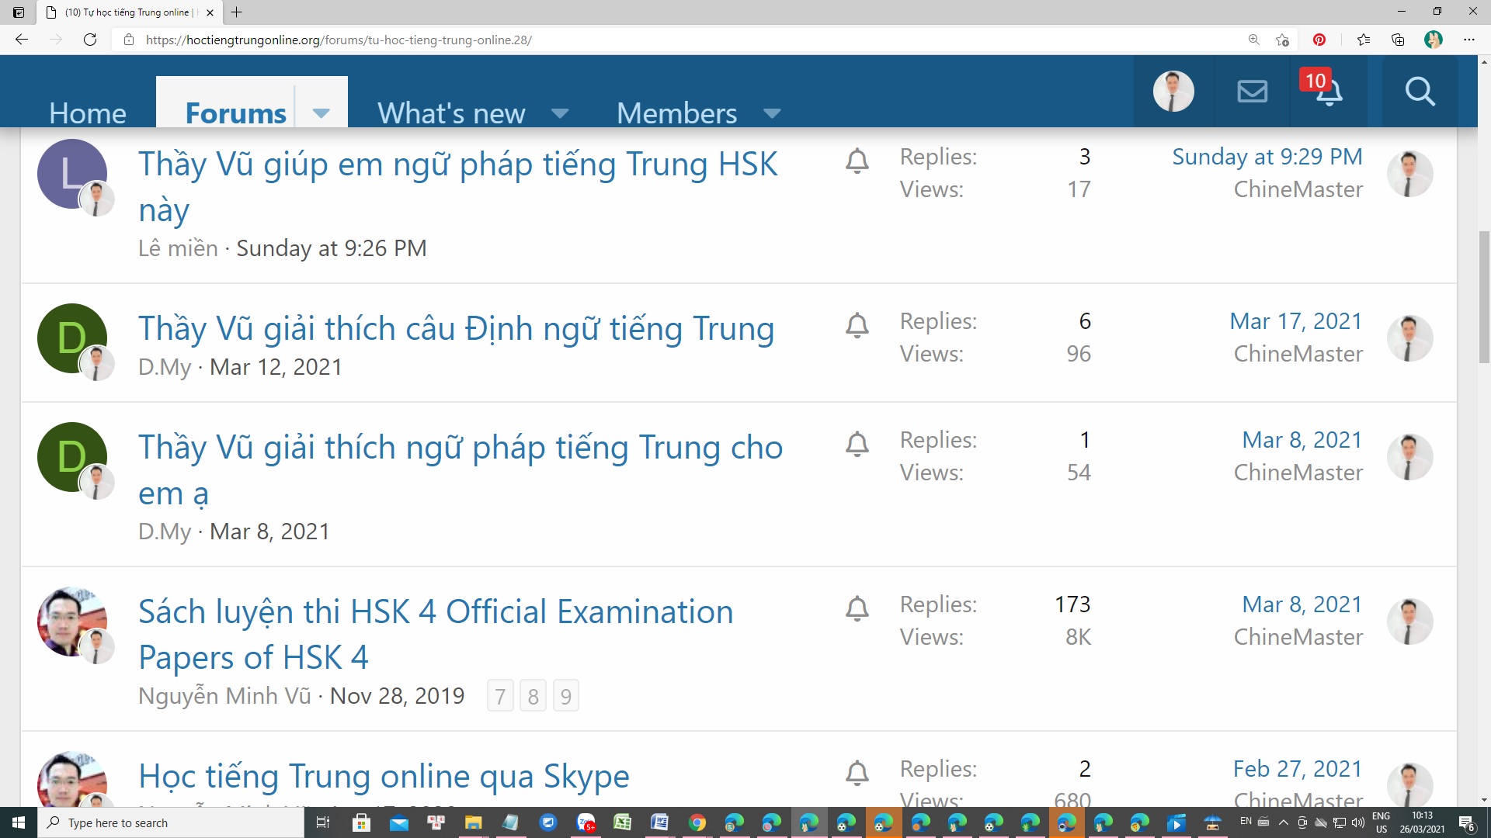Open thread Học tiếng Trung online qua Skype
Screen dimensions: 1491x838
coord(384,776)
